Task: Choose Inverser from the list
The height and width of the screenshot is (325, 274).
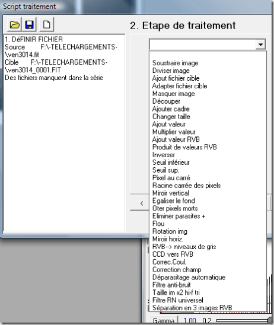Action: [164, 155]
